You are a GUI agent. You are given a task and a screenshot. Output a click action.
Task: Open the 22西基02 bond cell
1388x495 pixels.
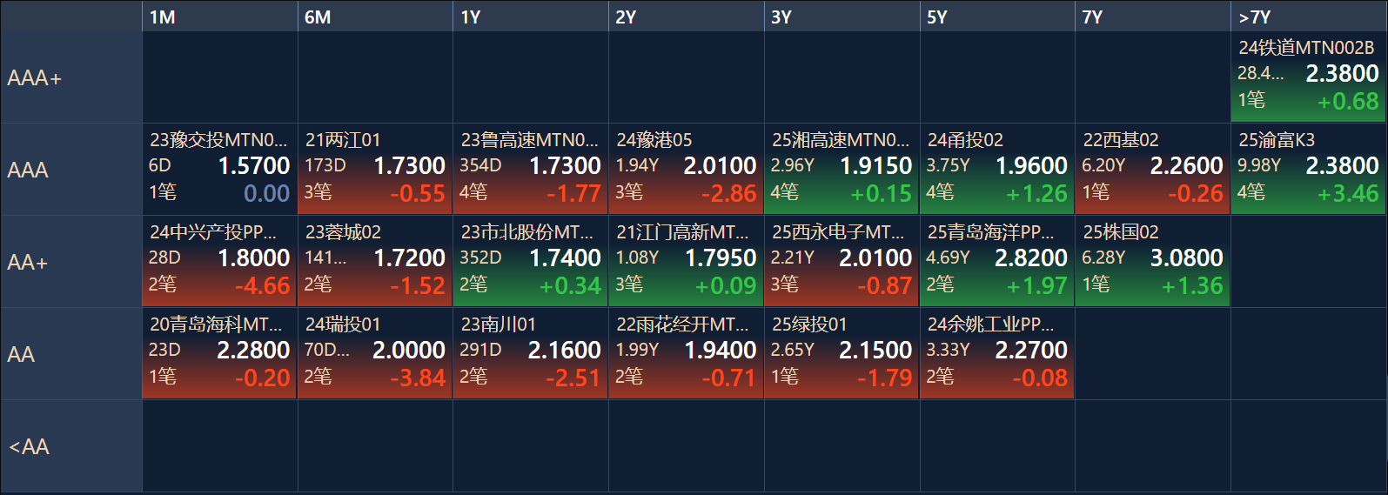point(1152,170)
